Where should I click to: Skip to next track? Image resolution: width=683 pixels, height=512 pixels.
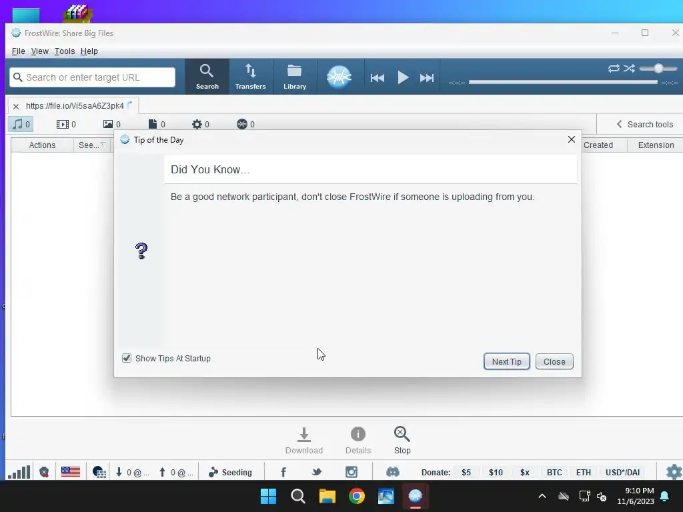(x=427, y=78)
